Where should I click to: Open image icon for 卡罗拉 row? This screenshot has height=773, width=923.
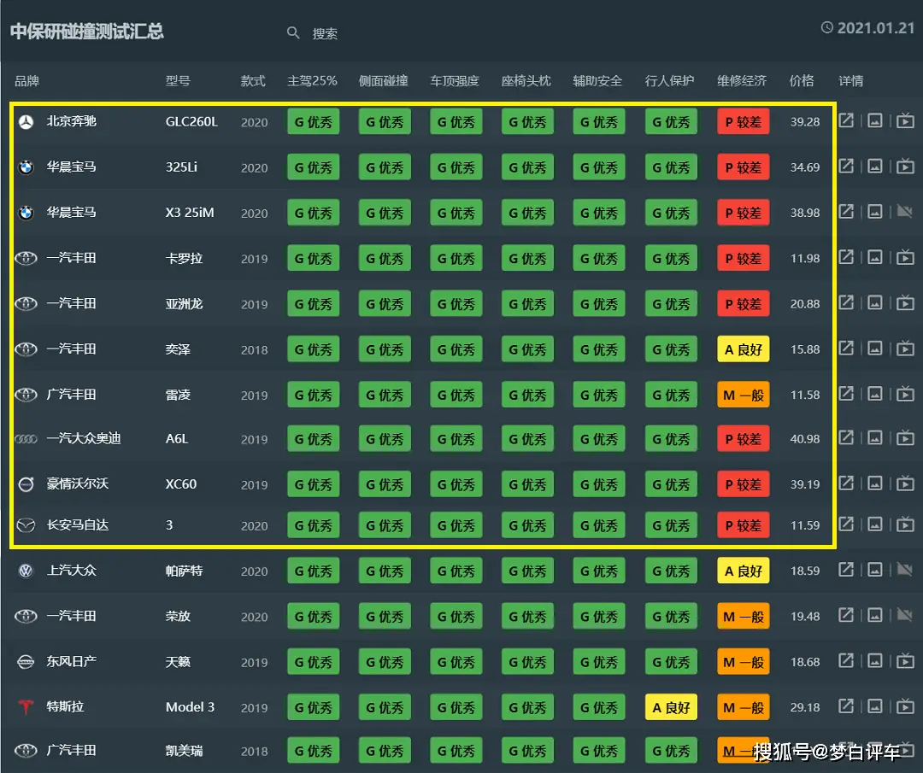click(x=875, y=257)
